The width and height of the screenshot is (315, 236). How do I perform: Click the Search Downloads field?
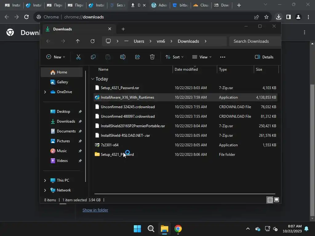pyautogui.click(x=255, y=41)
